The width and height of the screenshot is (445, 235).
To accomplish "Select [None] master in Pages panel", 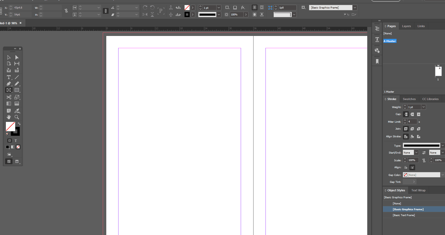I will click(387, 34).
